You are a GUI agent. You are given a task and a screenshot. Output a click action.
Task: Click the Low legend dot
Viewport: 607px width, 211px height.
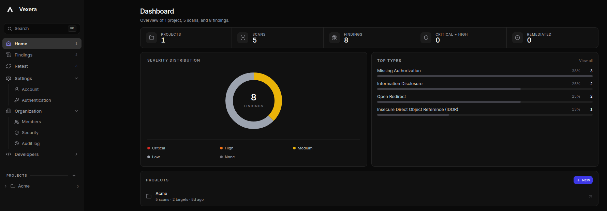149,157
